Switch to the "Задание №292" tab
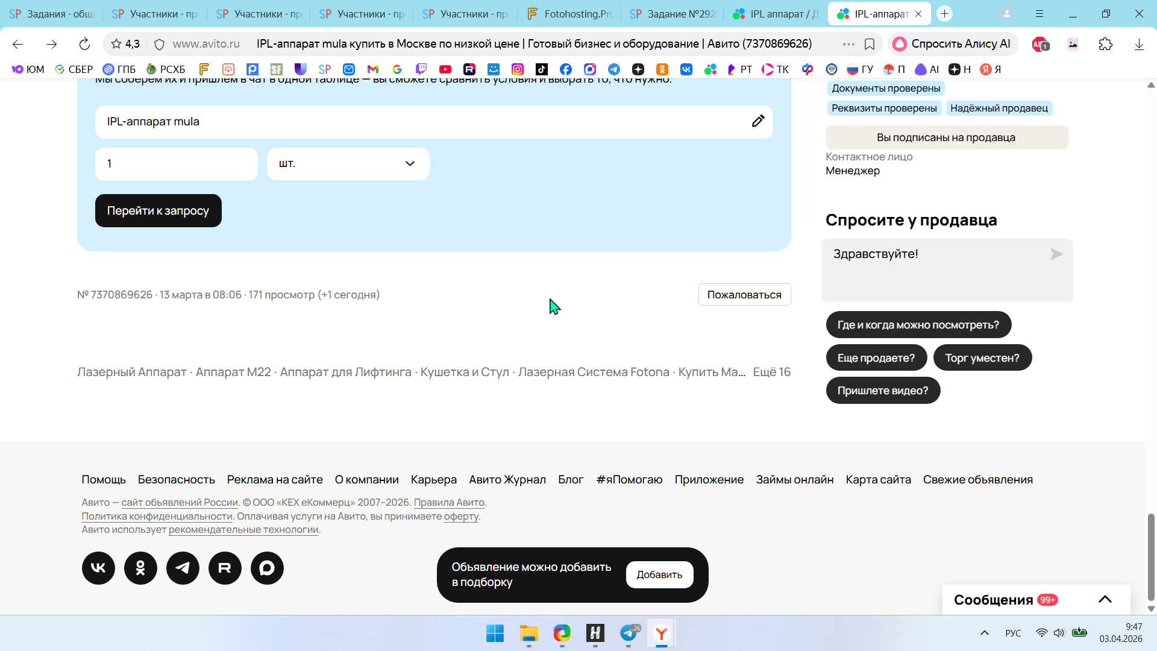This screenshot has height=651, width=1157. [x=672, y=14]
